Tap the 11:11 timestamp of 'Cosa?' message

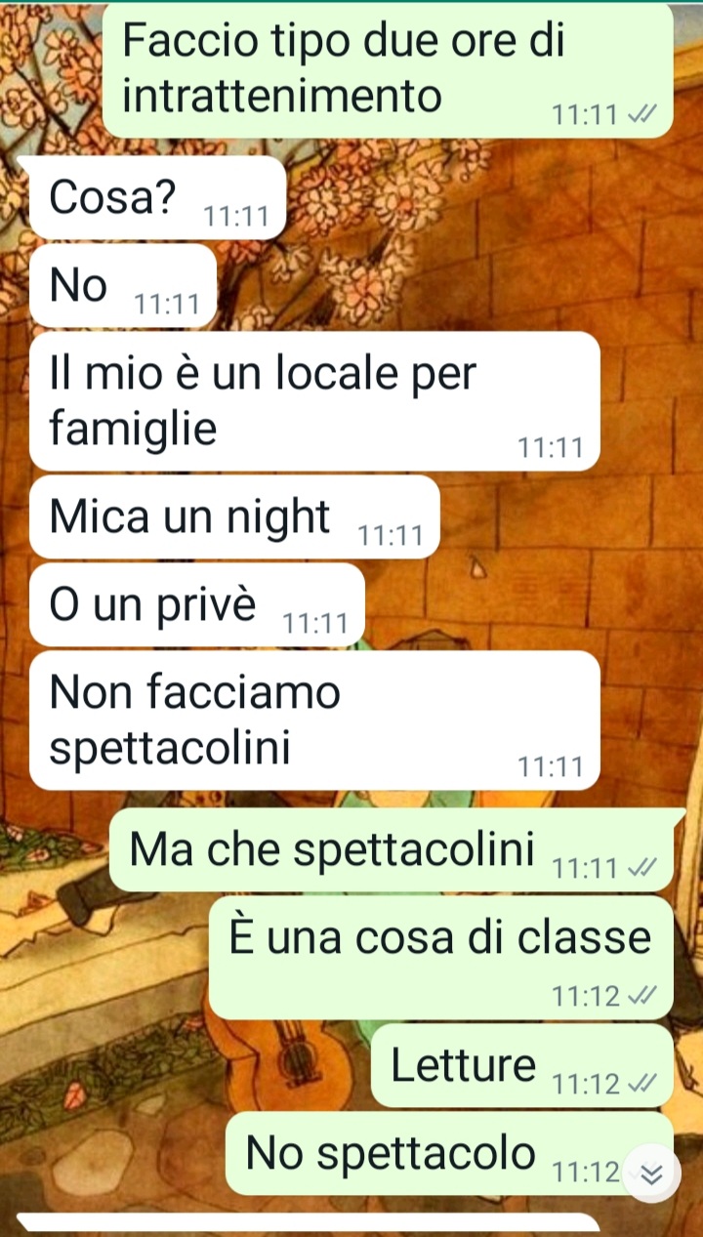click(x=235, y=217)
